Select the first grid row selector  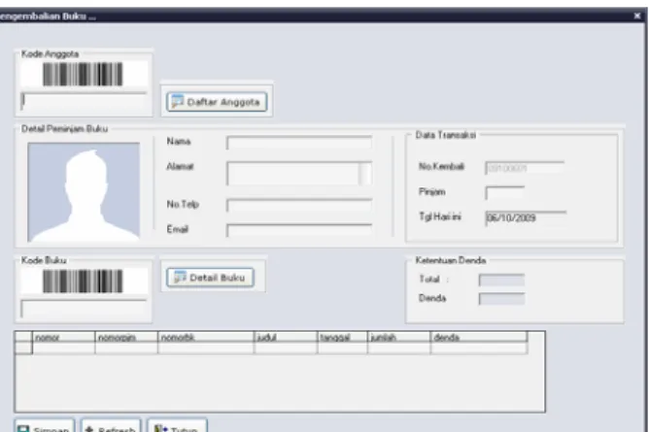click(x=23, y=349)
